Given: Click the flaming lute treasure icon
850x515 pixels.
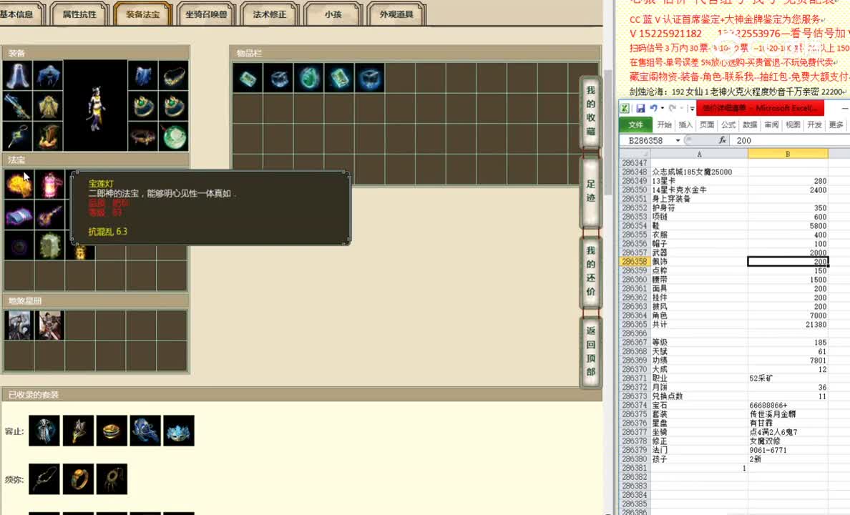Looking at the screenshot, I should tap(49, 215).
